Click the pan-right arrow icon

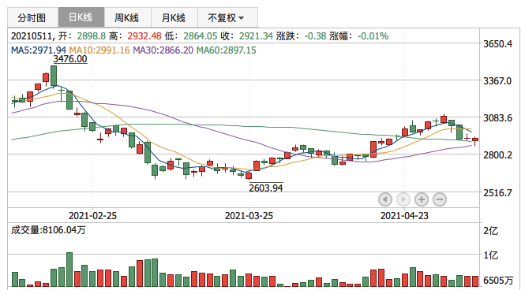pos(403,199)
